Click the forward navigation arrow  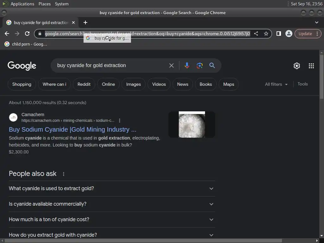point(17,34)
